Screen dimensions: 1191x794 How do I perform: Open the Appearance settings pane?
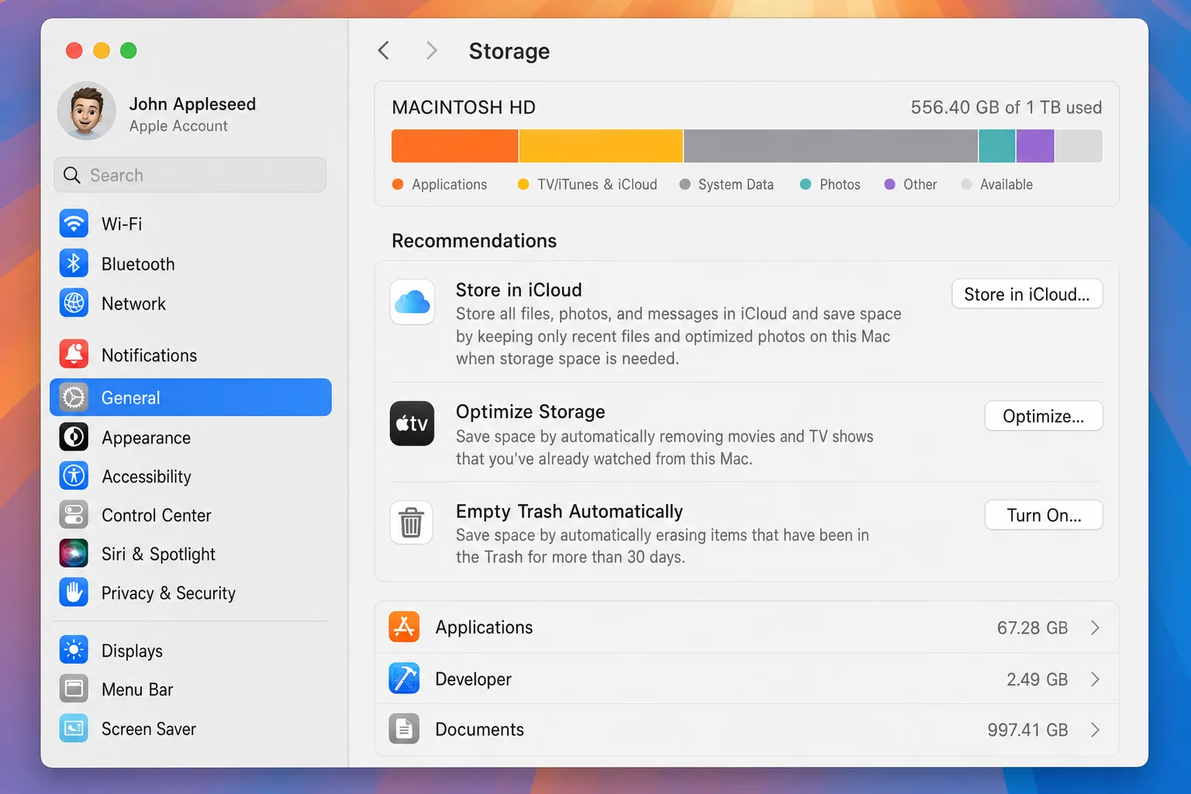coord(191,437)
